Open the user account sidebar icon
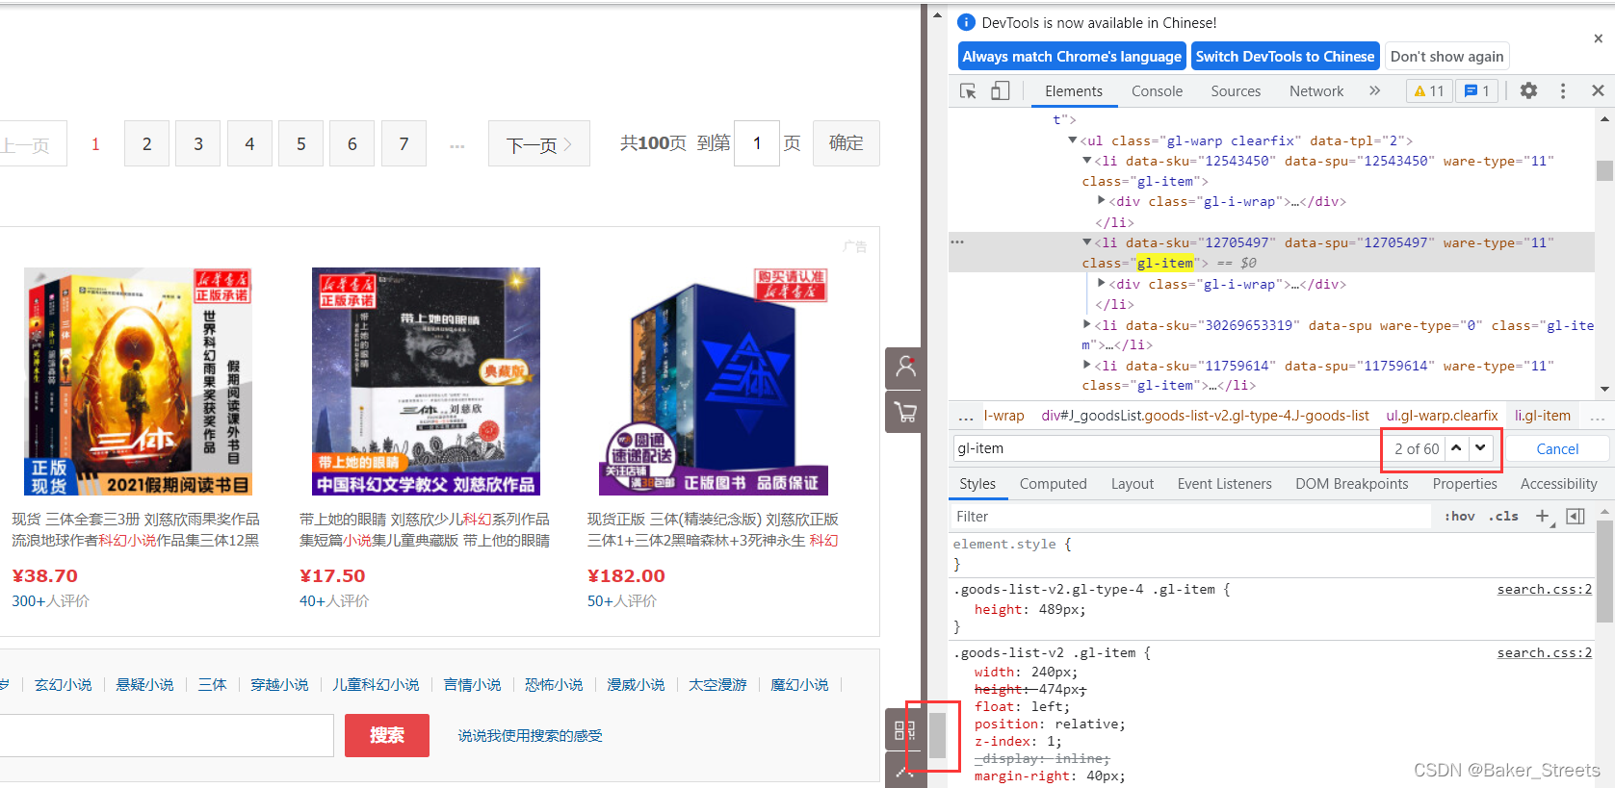1615x788 pixels. (905, 368)
